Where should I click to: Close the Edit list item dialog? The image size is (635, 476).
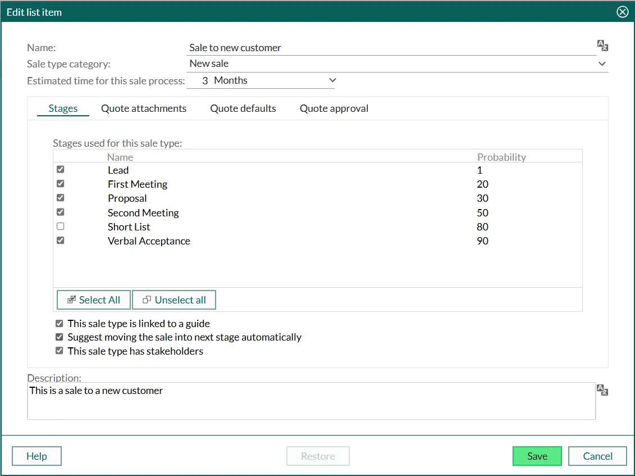pyautogui.click(x=622, y=12)
